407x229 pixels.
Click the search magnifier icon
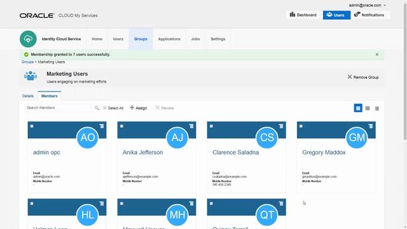(x=97, y=108)
